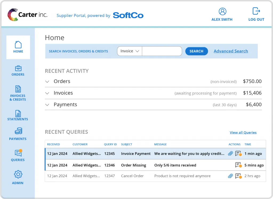Open attachment paperclip for query 12345

click(230, 154)
